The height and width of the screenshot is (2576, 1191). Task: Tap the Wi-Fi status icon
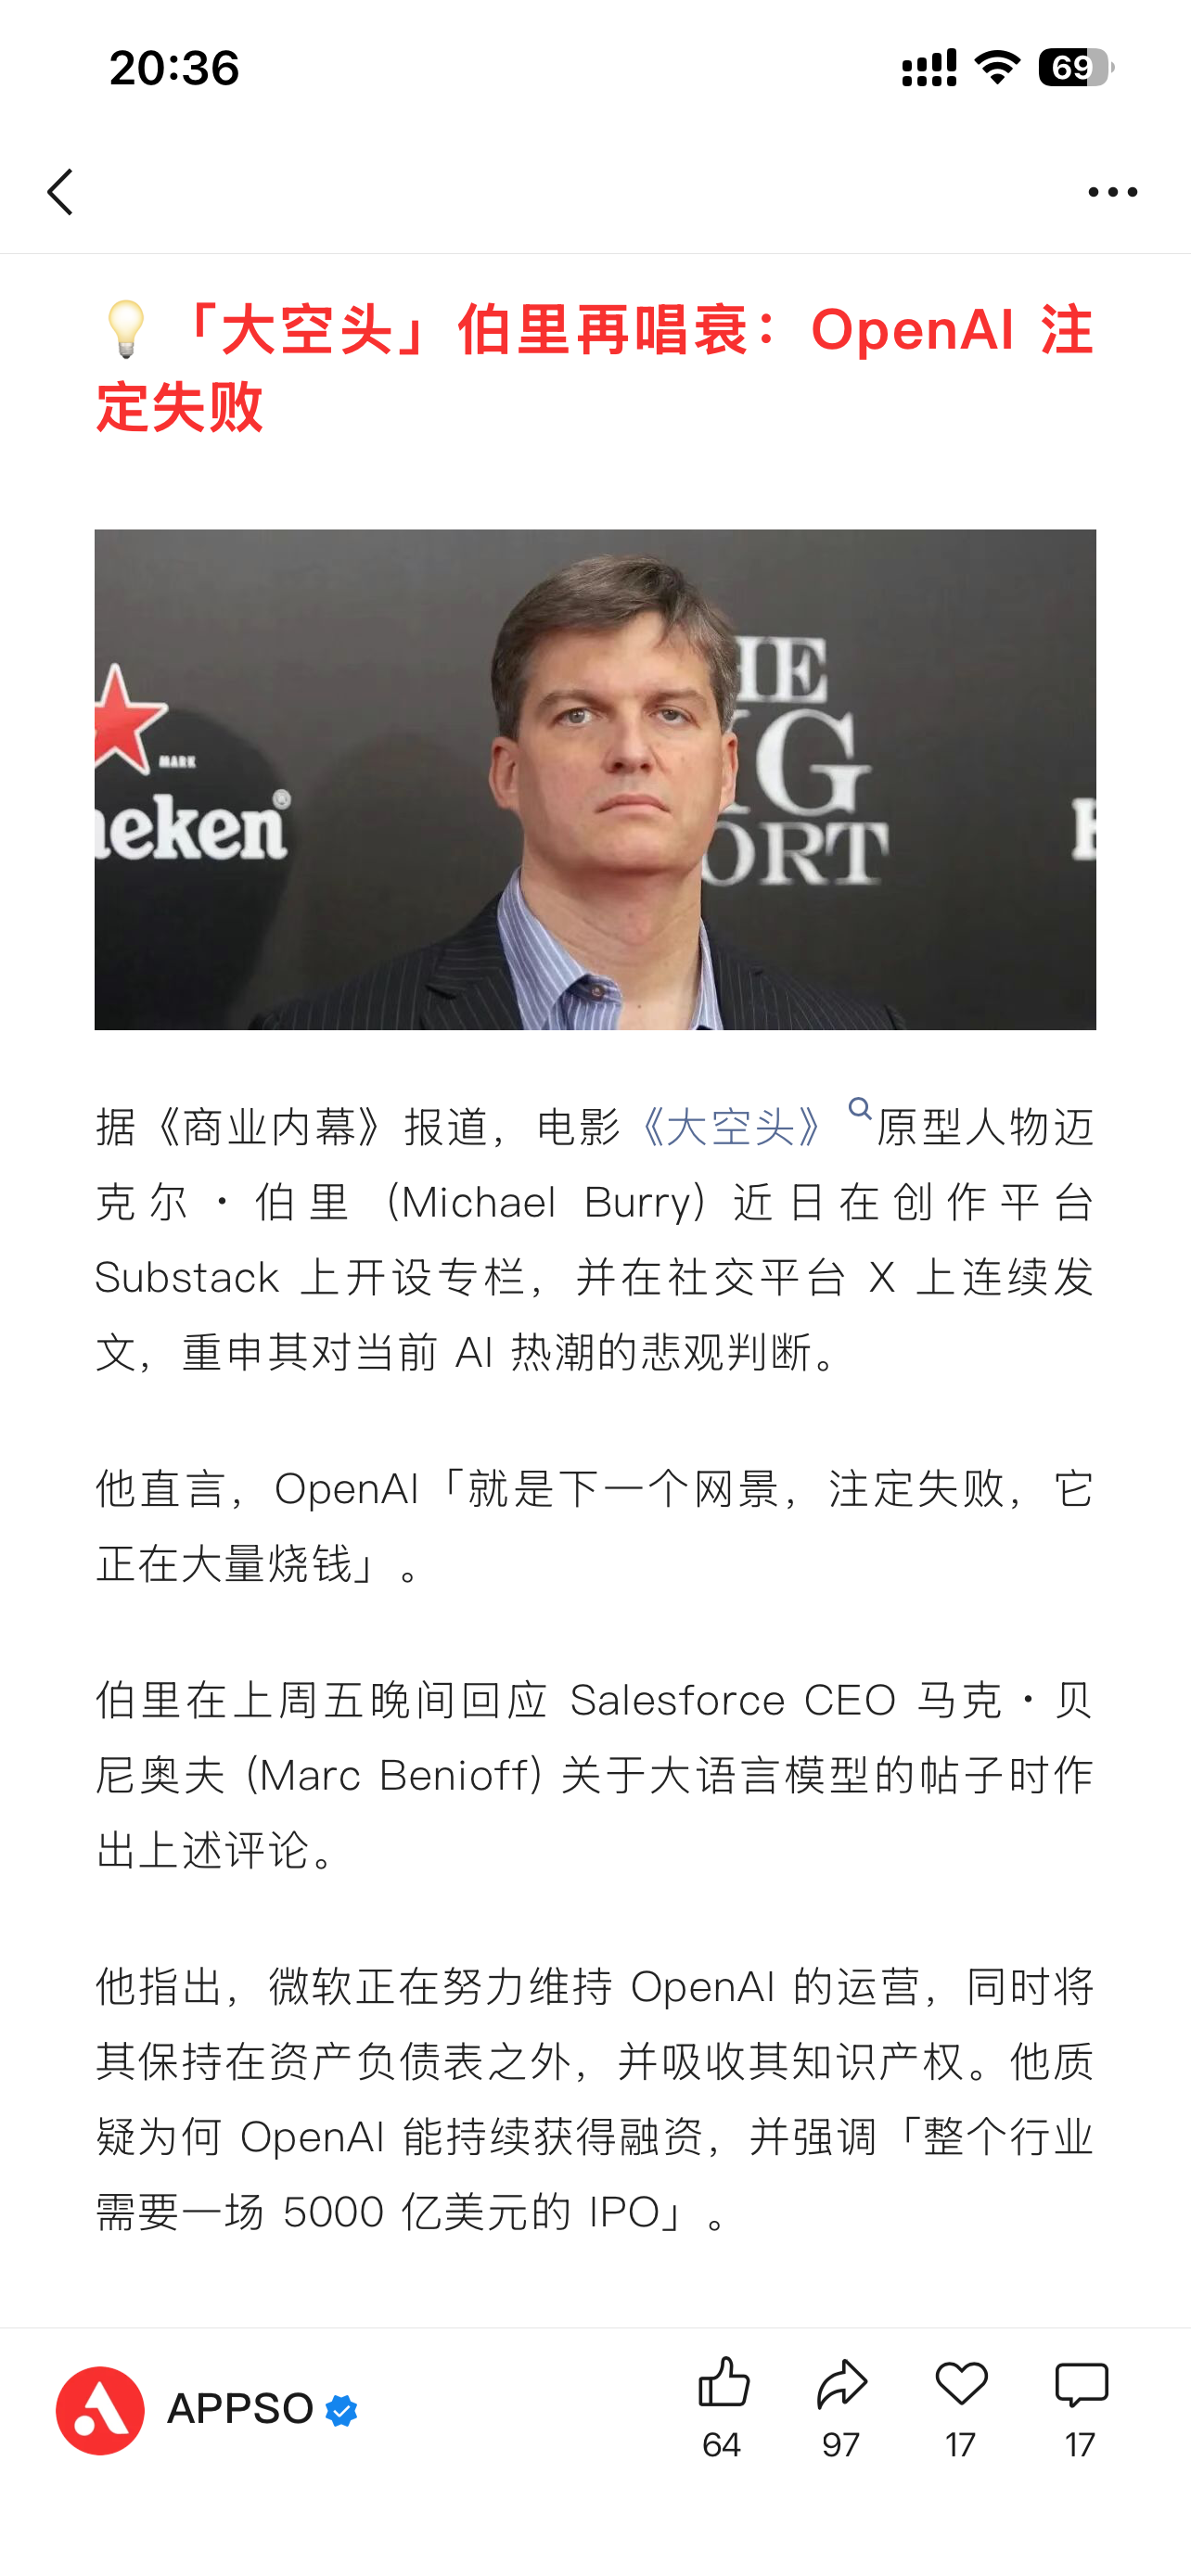point(997,68)
